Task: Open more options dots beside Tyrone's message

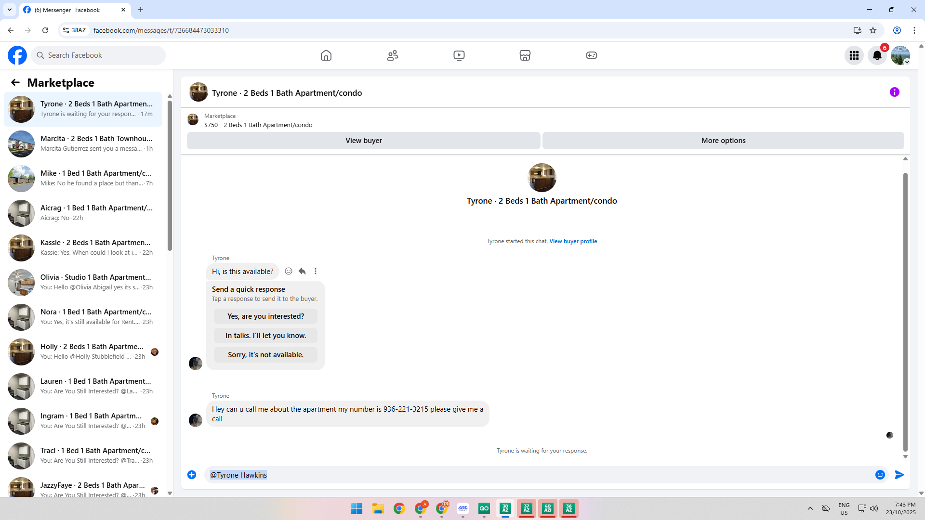Action: coord(316,271)
